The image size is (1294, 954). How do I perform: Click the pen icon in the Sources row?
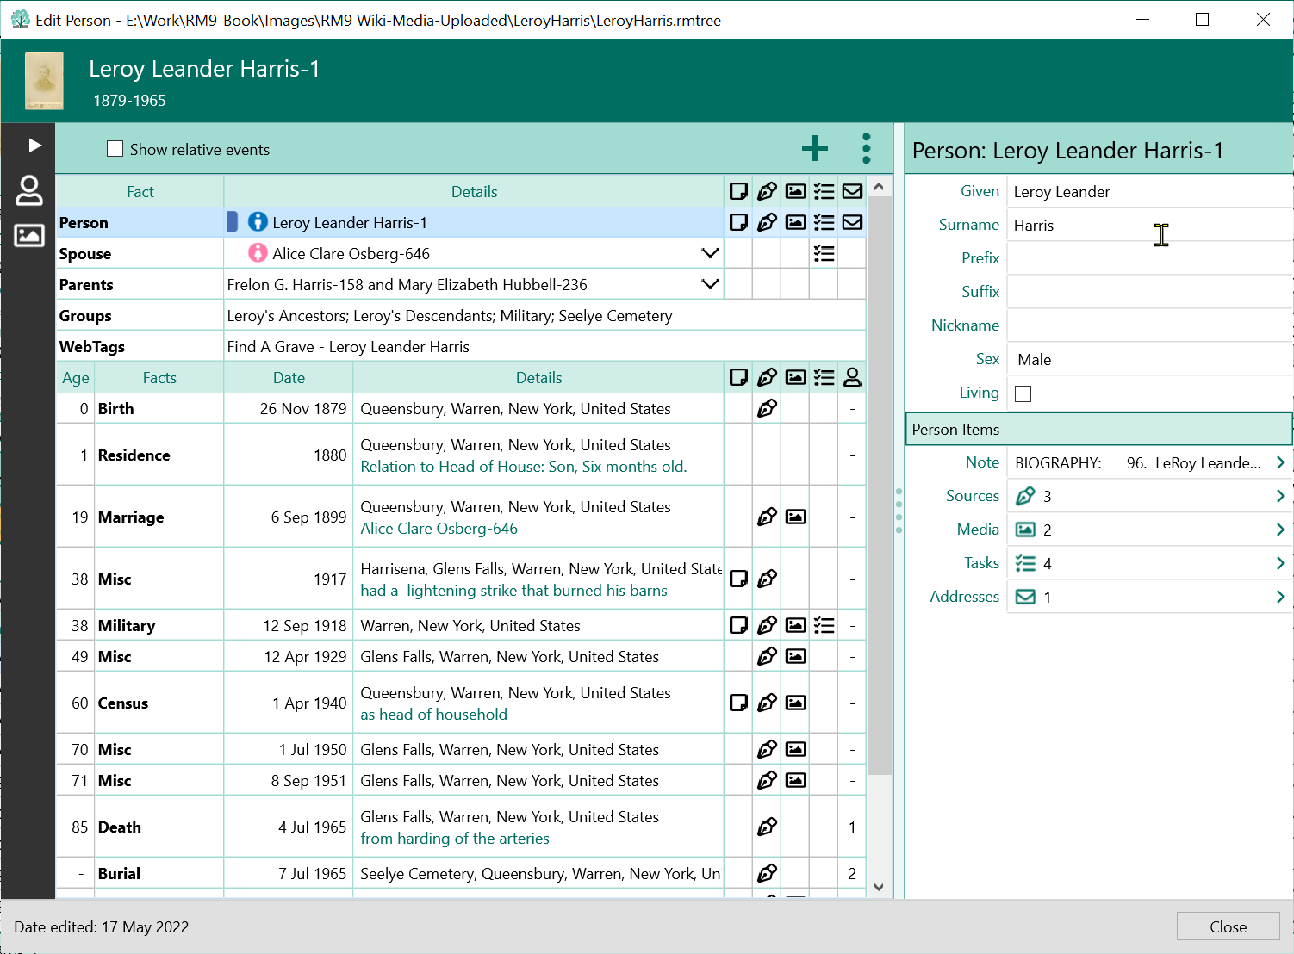1025,496
